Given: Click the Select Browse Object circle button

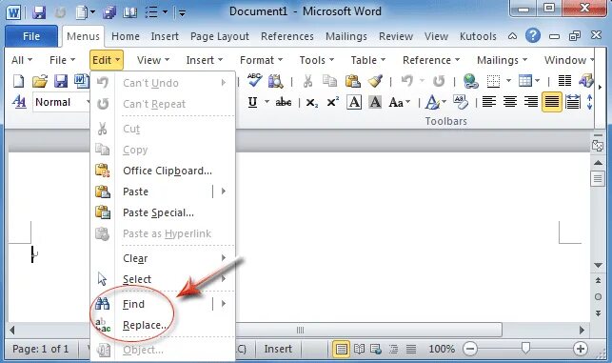Looking at the screenshot, I should (x=598, y=297).
